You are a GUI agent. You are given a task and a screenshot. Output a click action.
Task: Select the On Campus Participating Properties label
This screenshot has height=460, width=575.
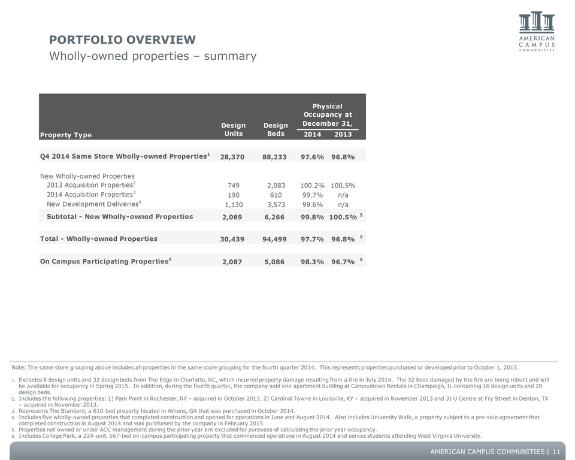105,261
